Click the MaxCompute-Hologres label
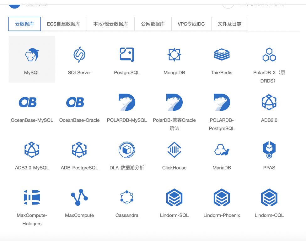The image size is (306, 241). tap(32, 219)
